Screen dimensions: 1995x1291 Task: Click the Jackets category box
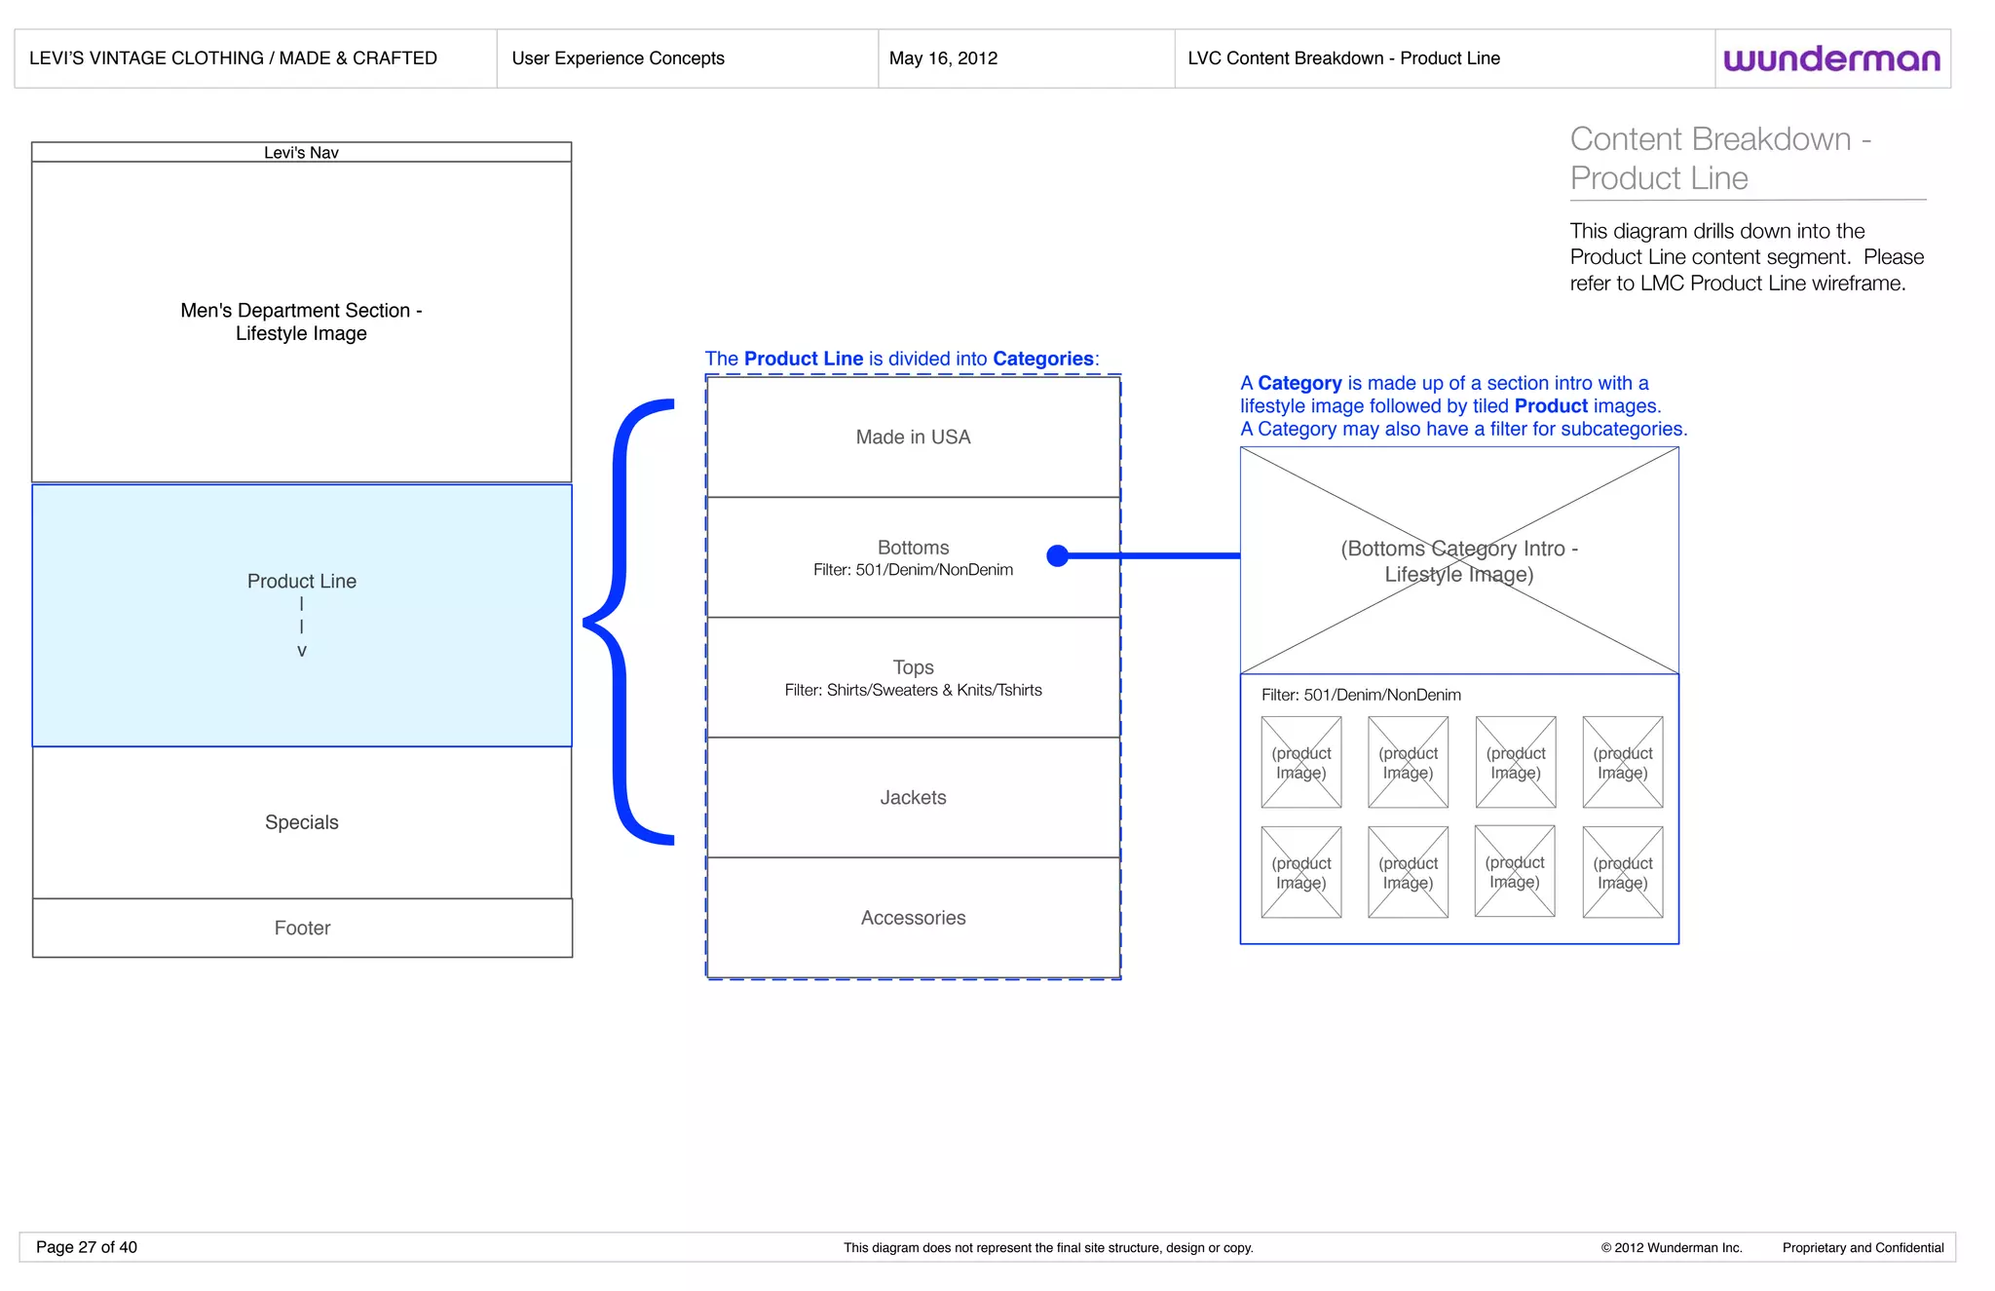tap(913, 797)
